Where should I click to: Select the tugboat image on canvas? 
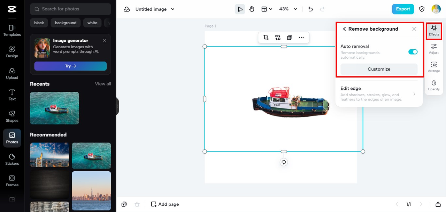pyautogui.click(x=291, y=101)
